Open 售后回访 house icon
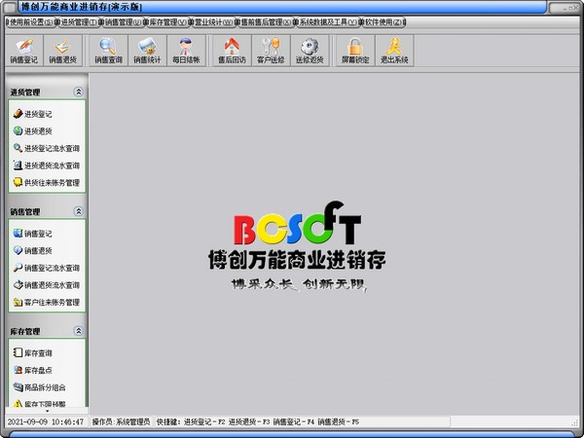The width and height of the screenshot is (584, 438). click(232, 50)
